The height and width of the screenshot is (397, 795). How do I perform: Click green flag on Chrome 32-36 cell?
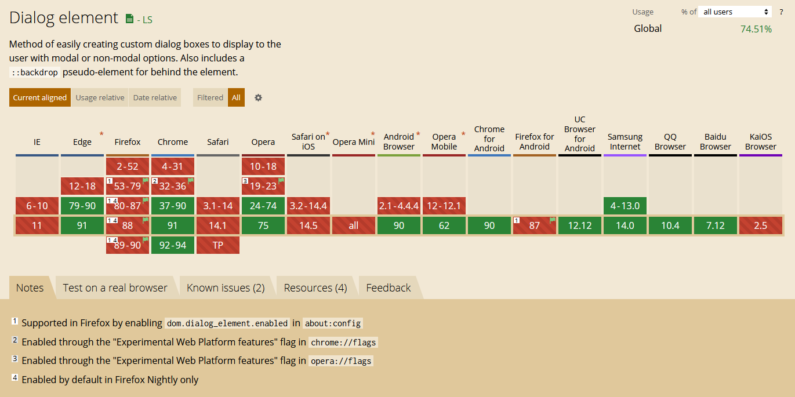pyautogui.click(x=191, y=181)
